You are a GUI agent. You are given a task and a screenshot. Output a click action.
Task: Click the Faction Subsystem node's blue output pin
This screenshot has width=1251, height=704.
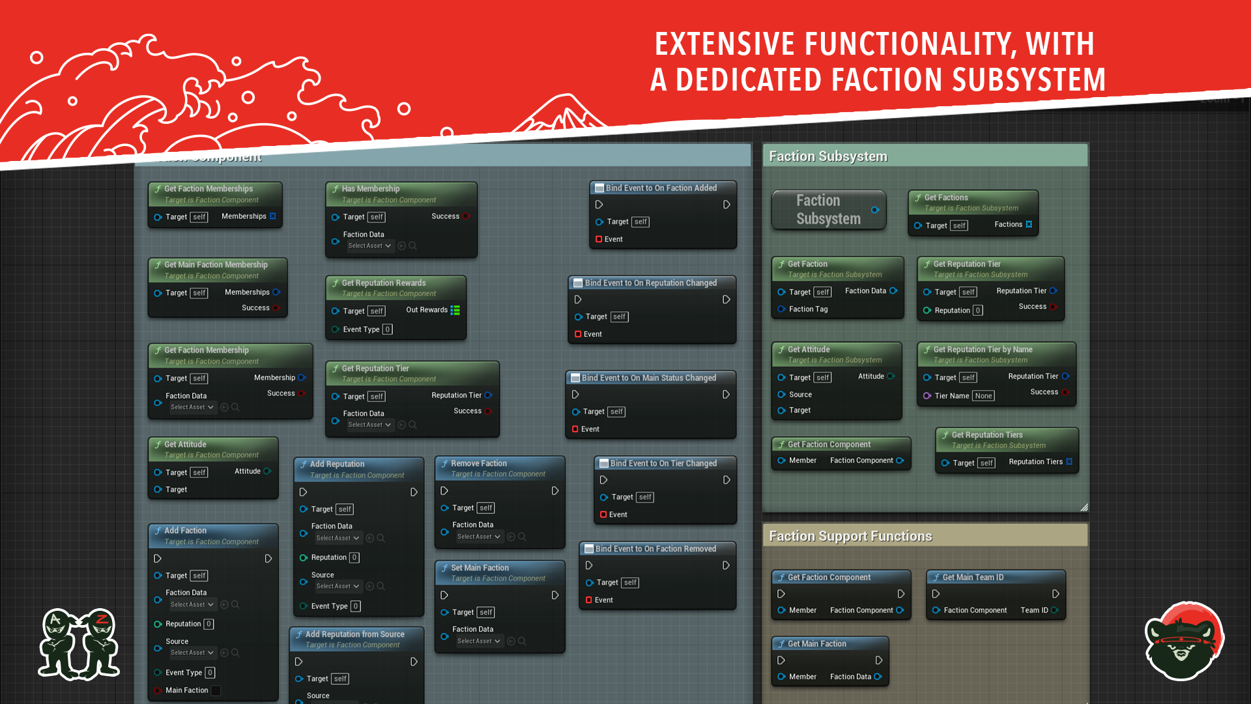tap(875, 210)
